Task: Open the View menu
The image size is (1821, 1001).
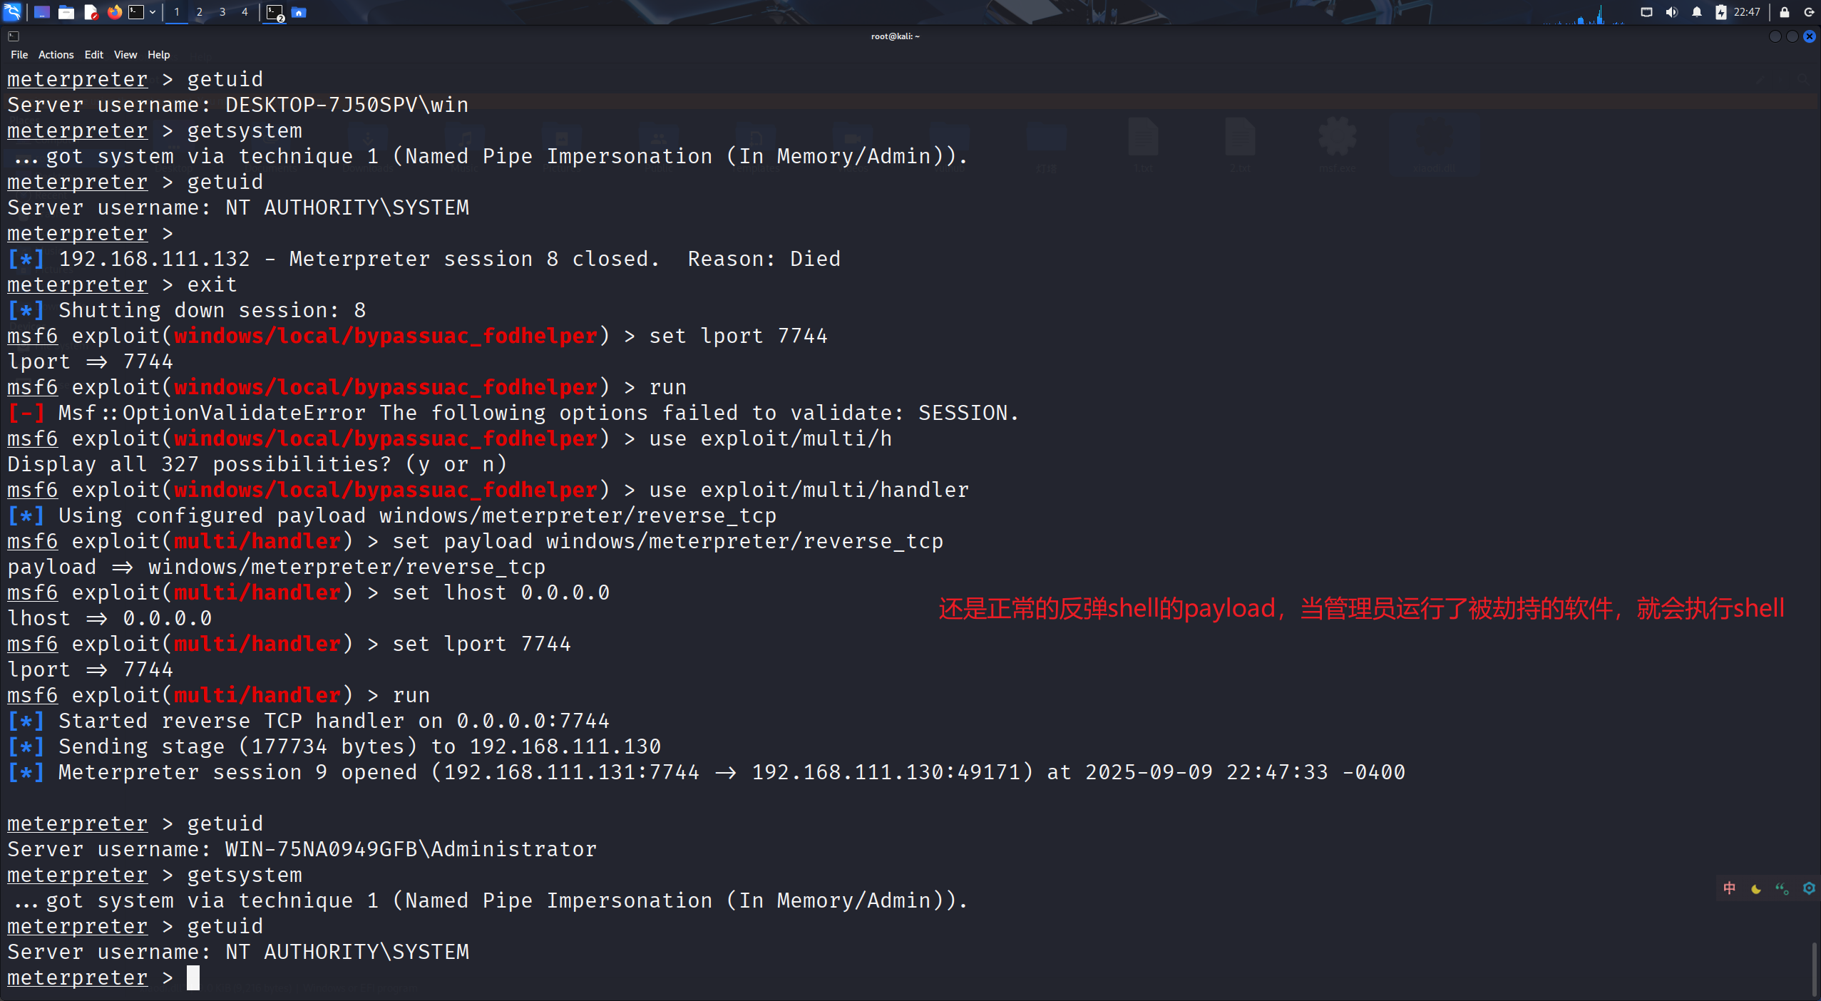Action: point(125,55)
